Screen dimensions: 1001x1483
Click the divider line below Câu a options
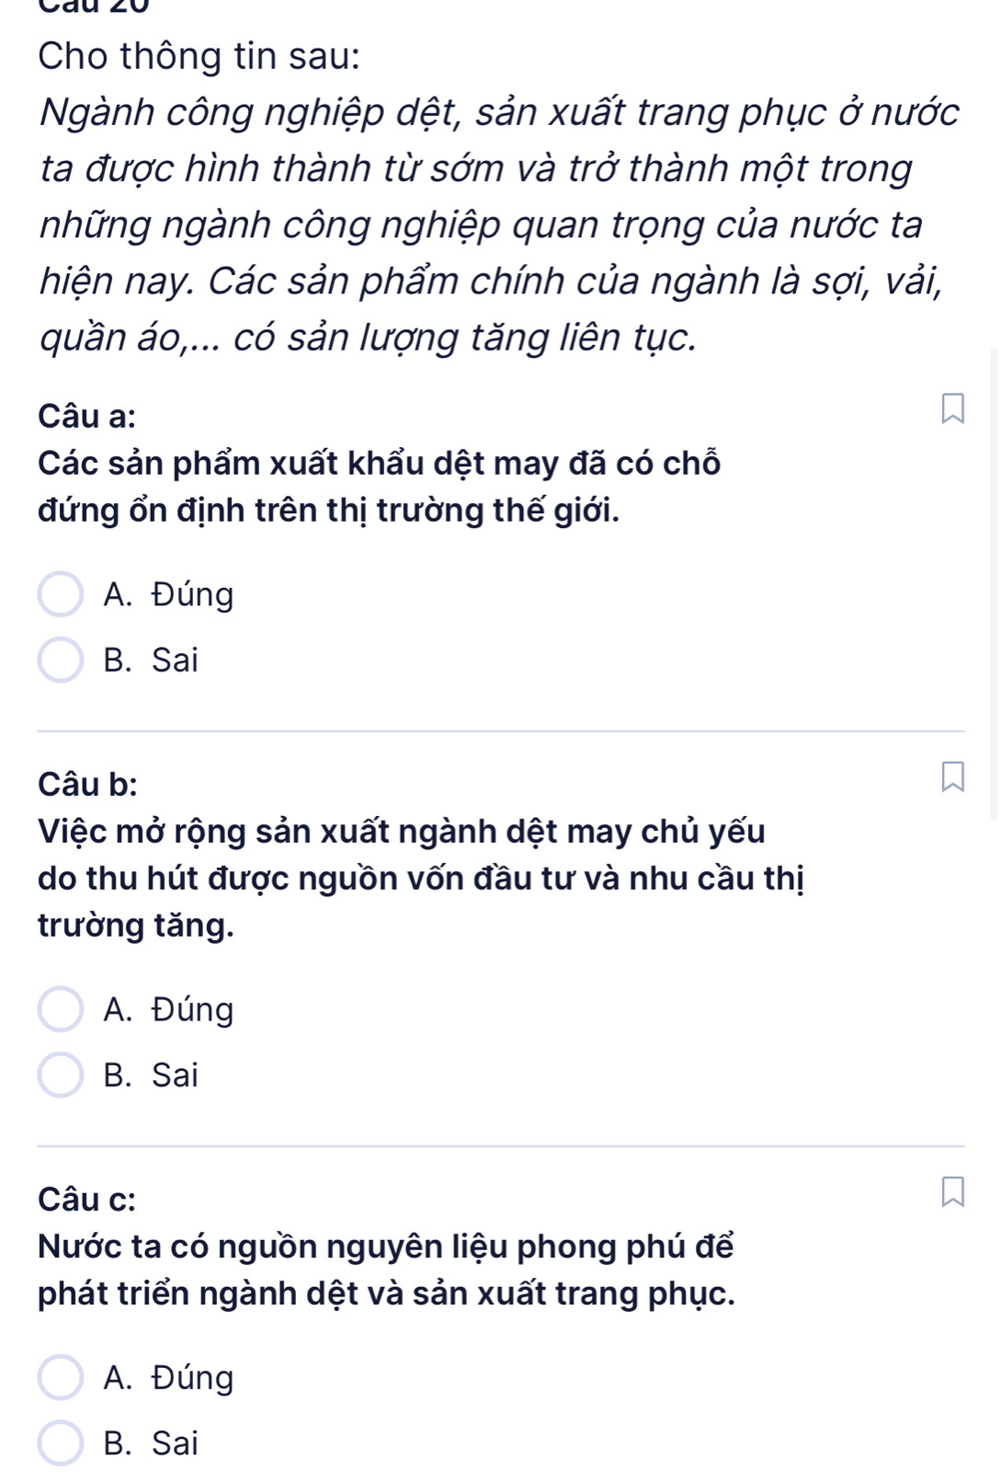coord(500,731)
